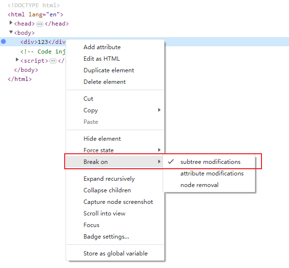Expand the script node triangle
Viewport: 289px width, 268px height.
(x=17, y=60)
